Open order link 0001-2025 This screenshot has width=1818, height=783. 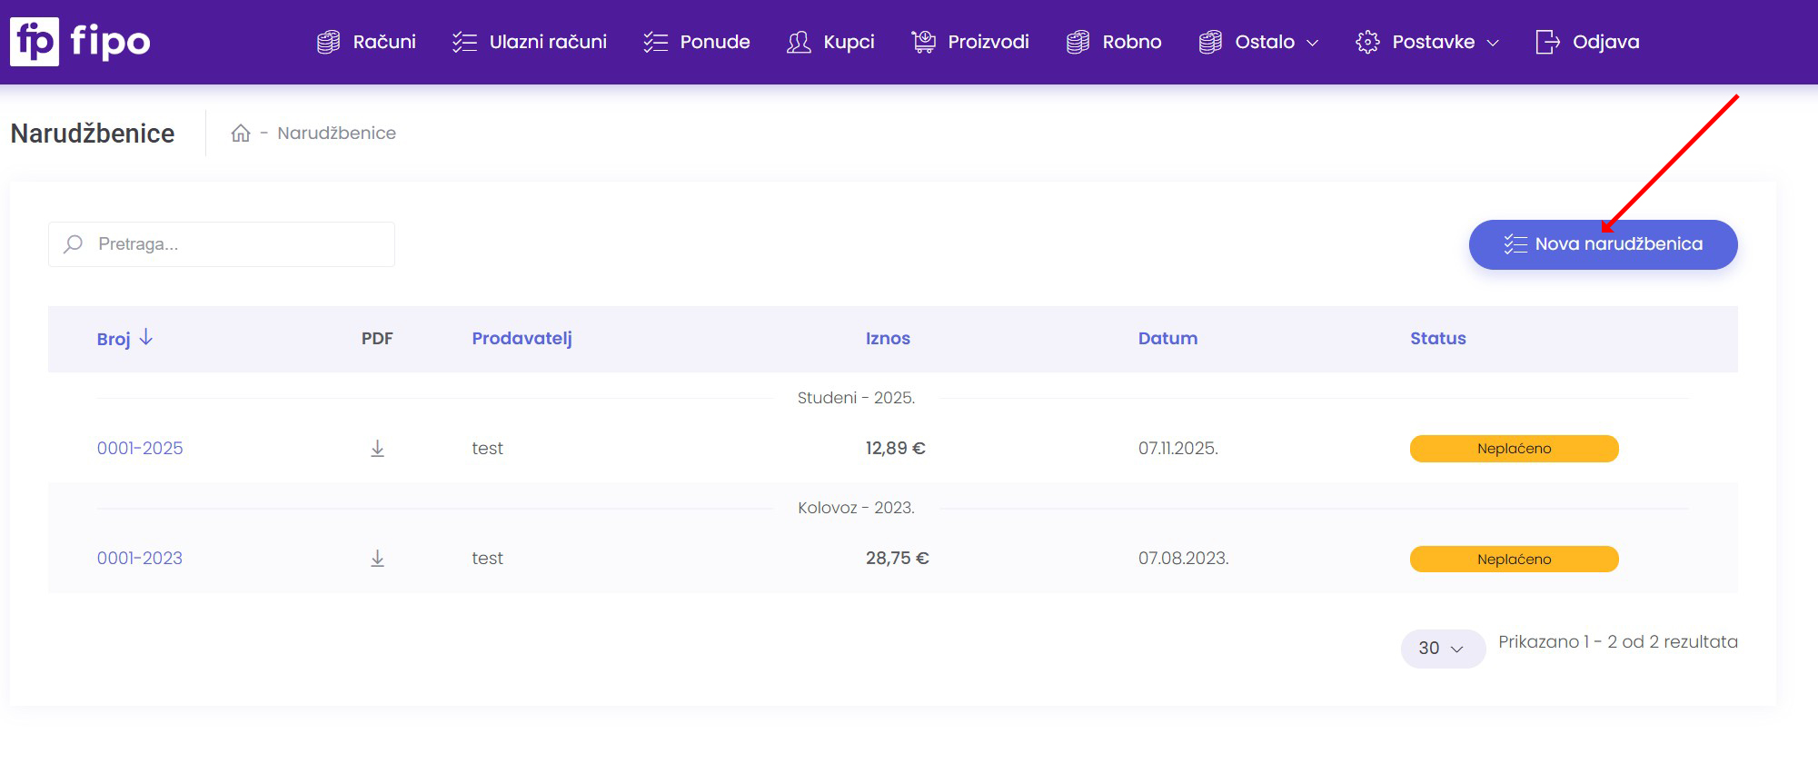[x=140, y=449]
